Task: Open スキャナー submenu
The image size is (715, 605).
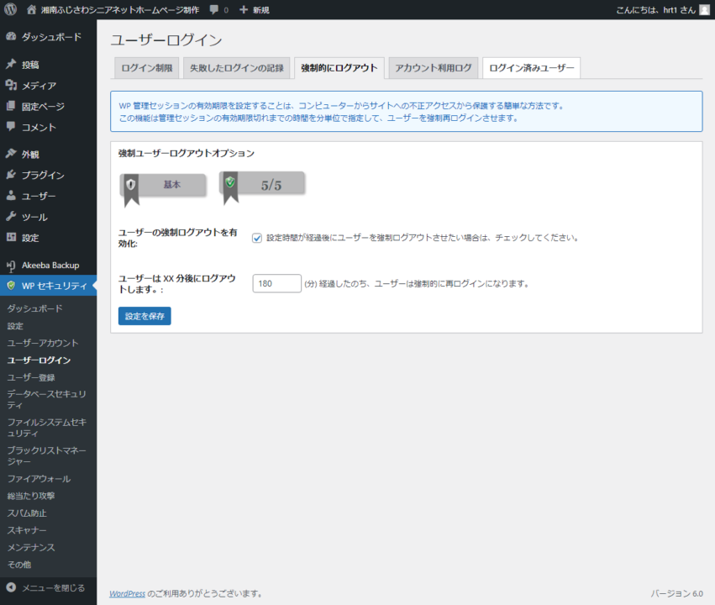Action: point(27,530)
